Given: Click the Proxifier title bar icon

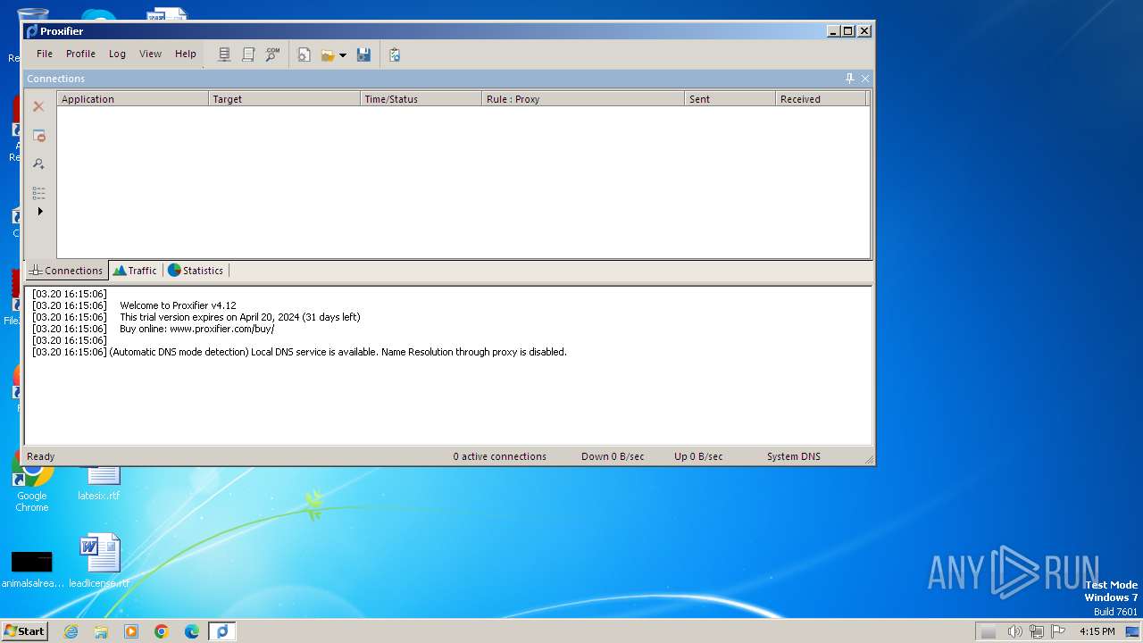Looking at the screenshot, I should point(32,31).
